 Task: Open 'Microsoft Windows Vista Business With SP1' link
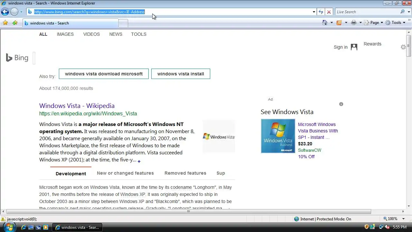pyautogui.click(x=318, y=131)
